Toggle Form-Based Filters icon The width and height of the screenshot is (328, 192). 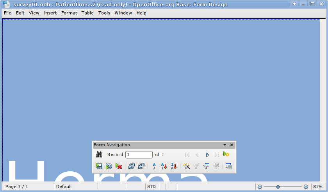pyautogui.click(x=207, y=166)
